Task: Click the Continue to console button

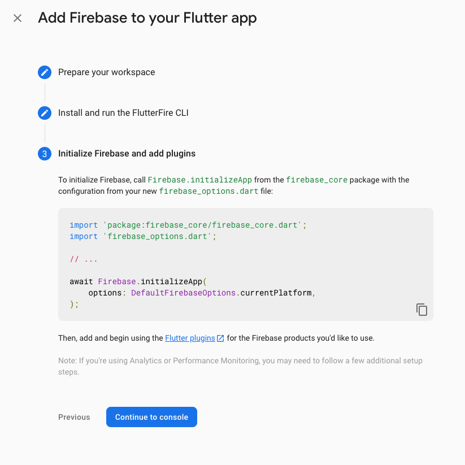Action: (x=151, y=416)
